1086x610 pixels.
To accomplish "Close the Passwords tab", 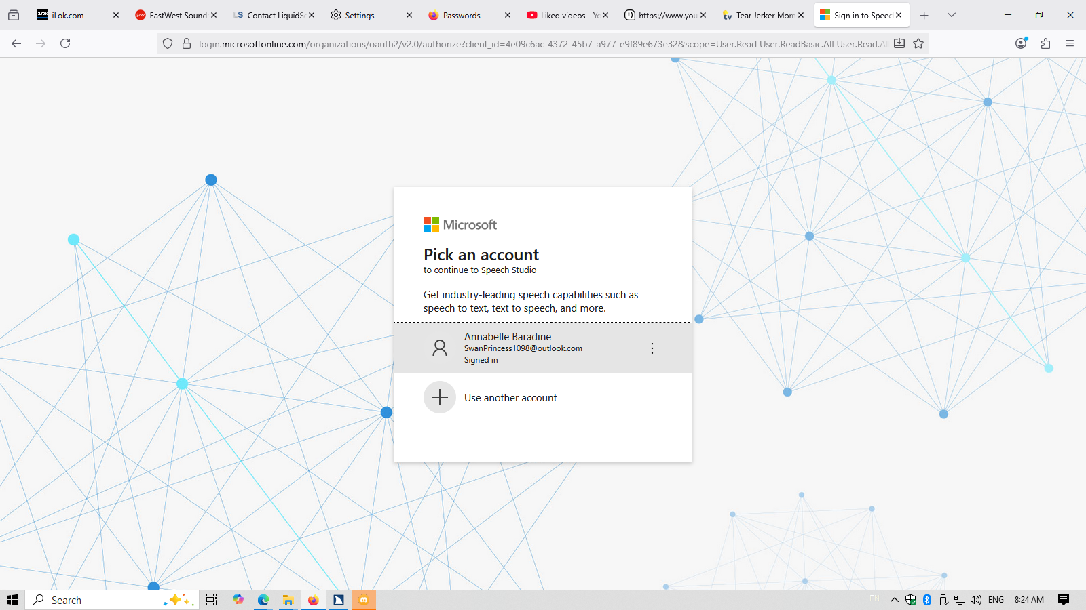I will pos(507,15).
